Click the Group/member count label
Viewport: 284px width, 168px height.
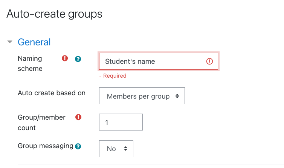coord(41,123)
